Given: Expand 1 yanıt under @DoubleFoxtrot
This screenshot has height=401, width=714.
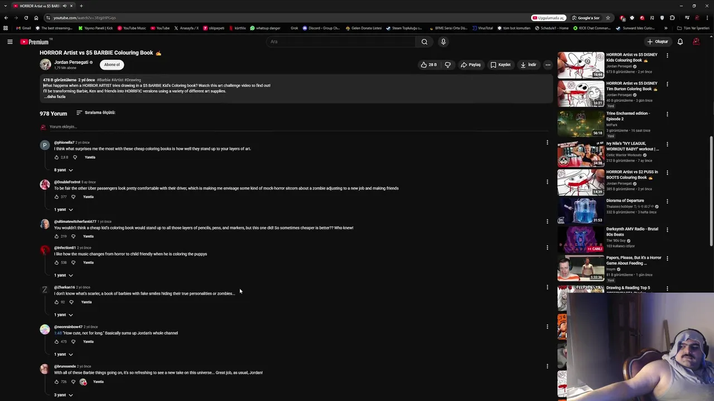Looking at the screenshot, I should coord(63,209).
